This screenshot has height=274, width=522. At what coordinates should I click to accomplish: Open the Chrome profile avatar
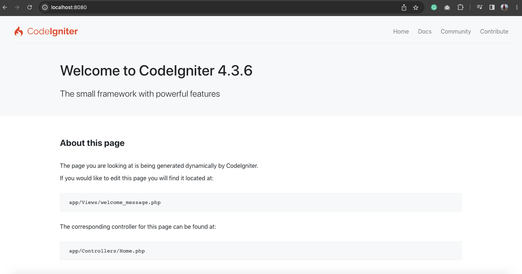click(x=504, y=7)
